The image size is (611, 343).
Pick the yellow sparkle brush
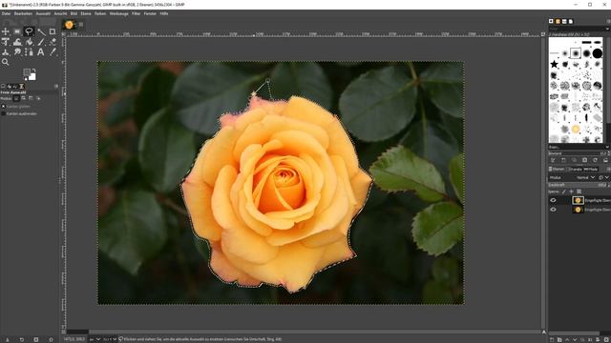(576, 129)
